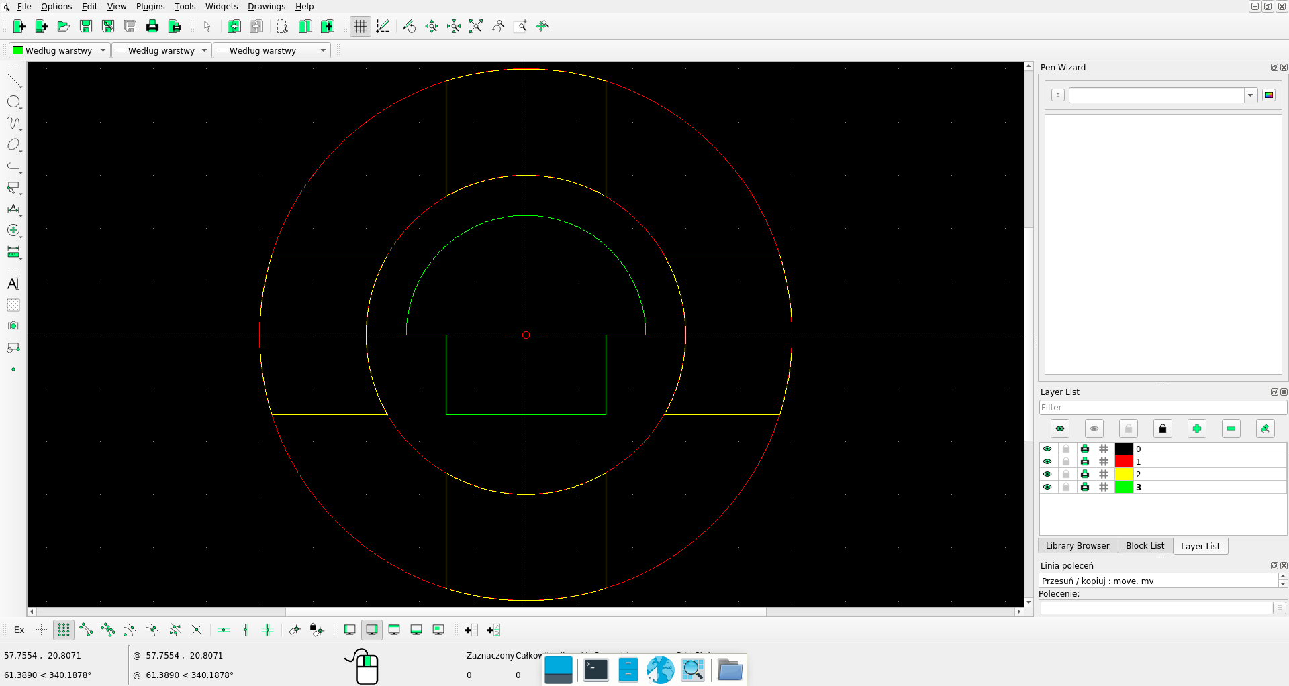
Task: Toggle Free snap crosshair button
Action: coord(42,630)
